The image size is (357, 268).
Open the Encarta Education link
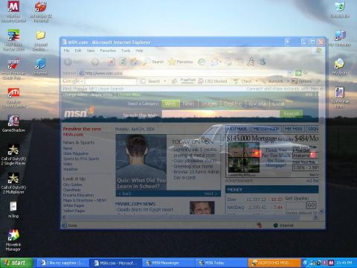click(79, 195)
